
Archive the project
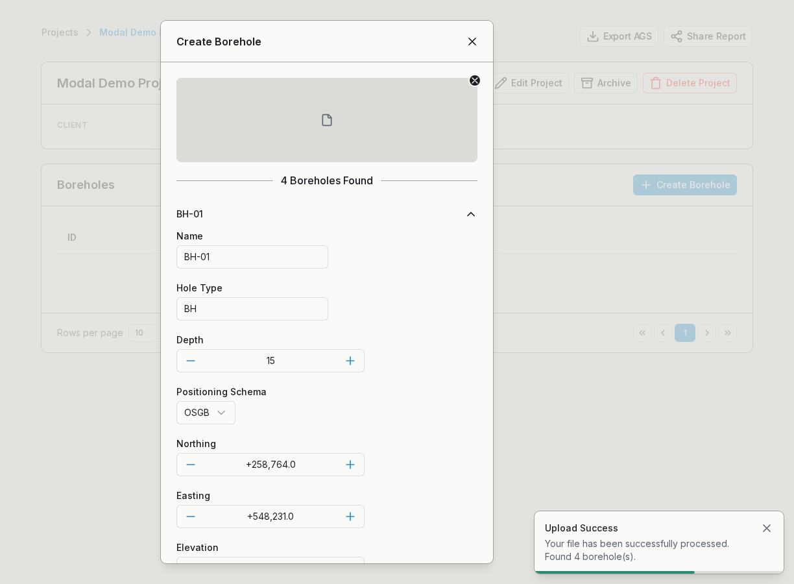click(605, 83)
